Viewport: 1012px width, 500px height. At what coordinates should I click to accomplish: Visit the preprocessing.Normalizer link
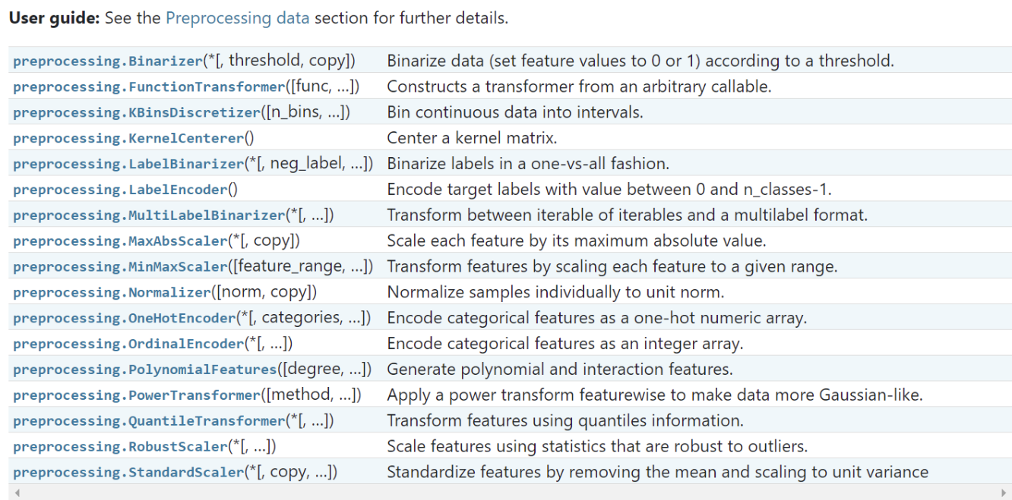tap(113, 293)
